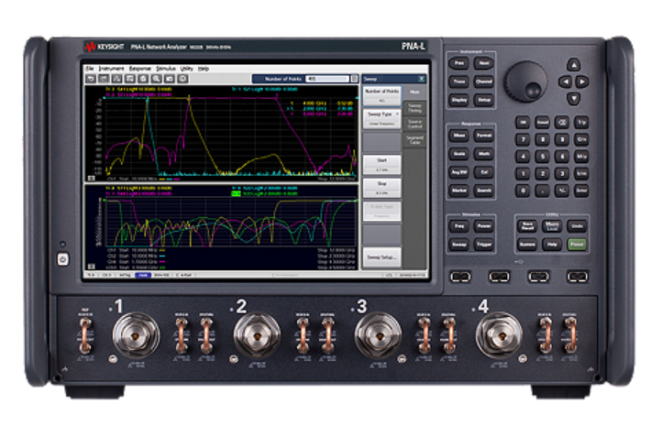Image resolution: width=651 pixels, height=426 pixels.
Task: Push the Undo hardkey in Utility group
Action: 577,226
